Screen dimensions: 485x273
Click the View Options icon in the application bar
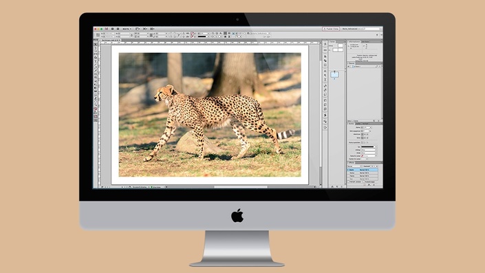tap(138, 29)
